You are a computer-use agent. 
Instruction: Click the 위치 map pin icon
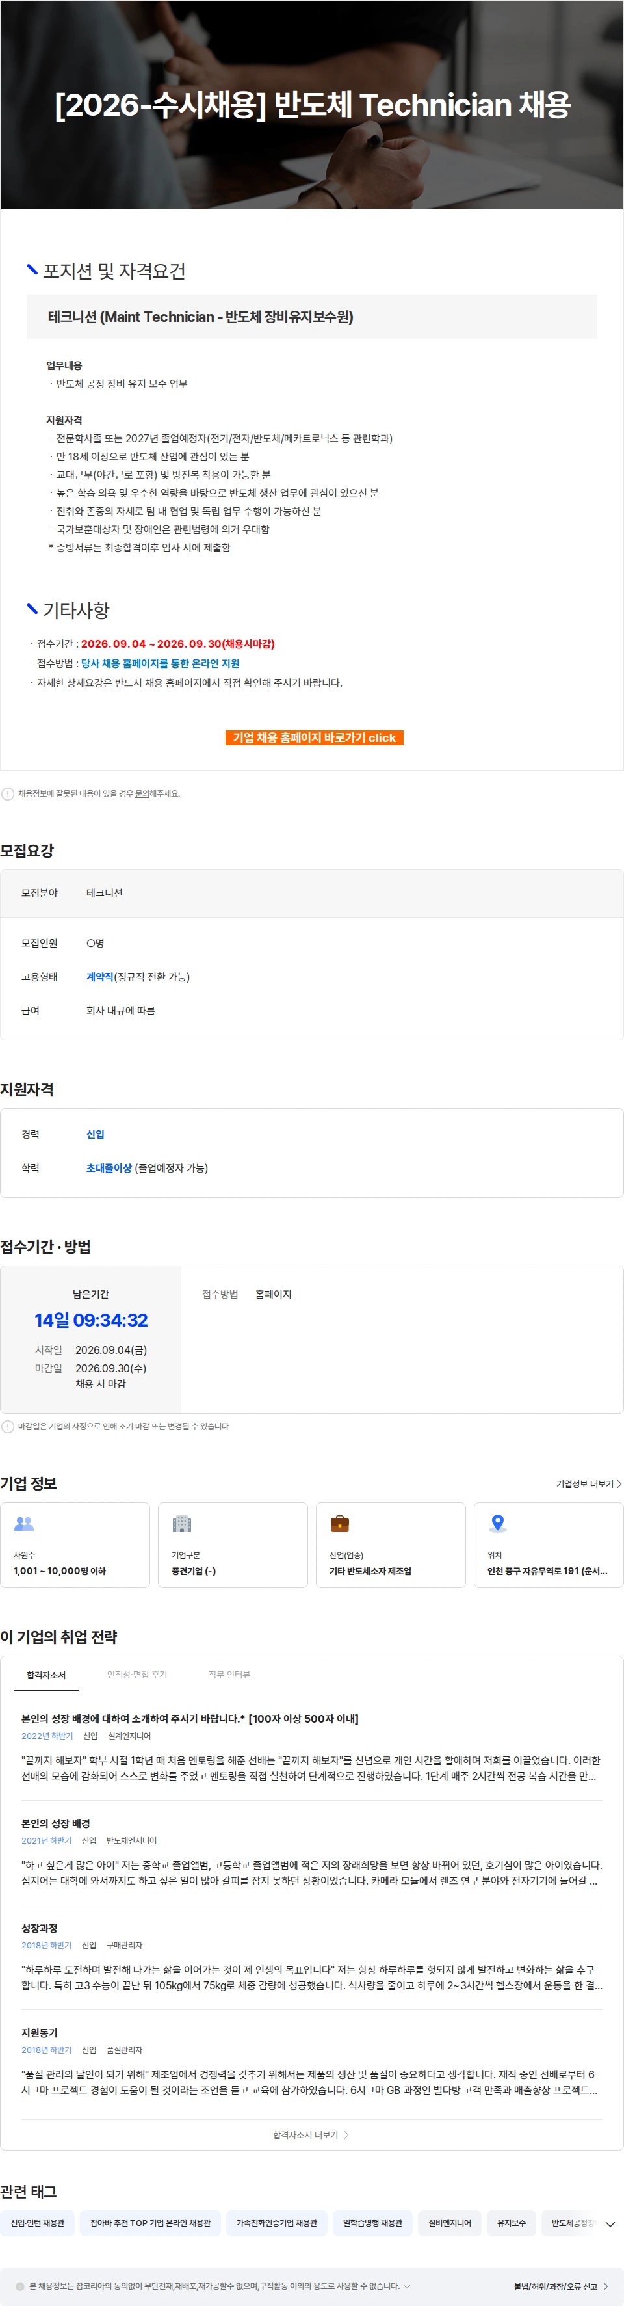[498, 1524]
